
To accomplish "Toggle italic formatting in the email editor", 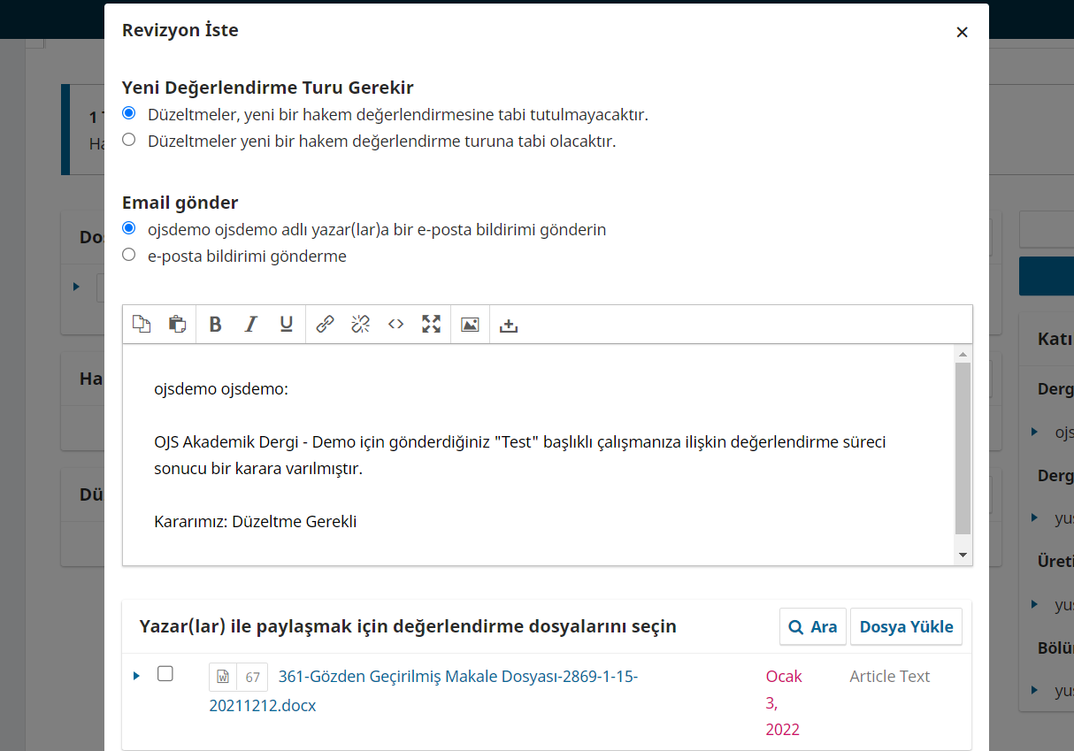I will click(250, 325).
